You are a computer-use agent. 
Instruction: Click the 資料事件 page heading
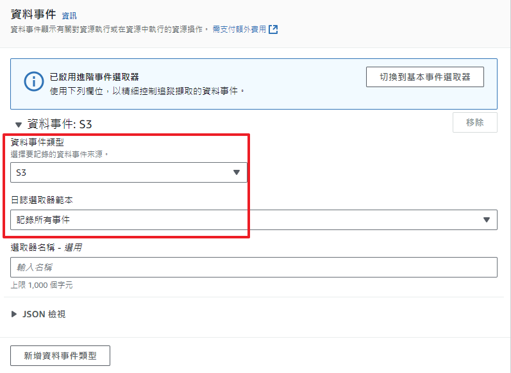33,13
